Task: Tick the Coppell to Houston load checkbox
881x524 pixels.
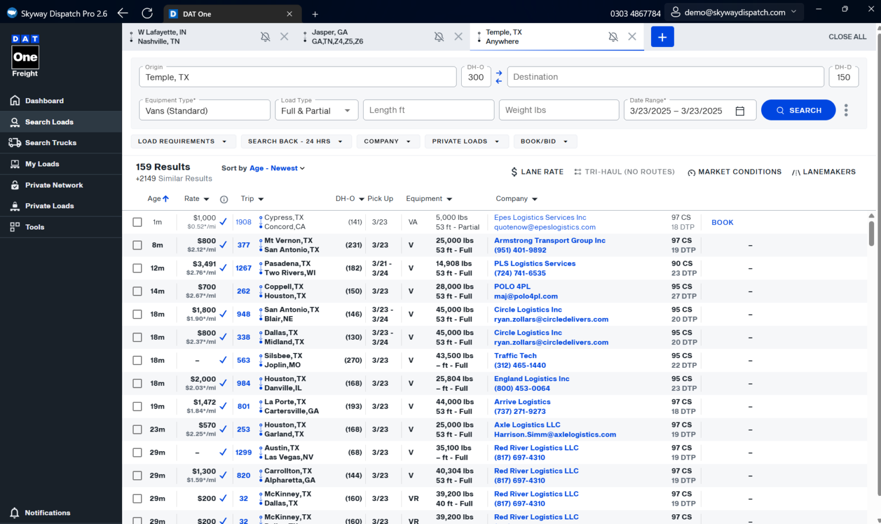Action: (x=137, y=291)
